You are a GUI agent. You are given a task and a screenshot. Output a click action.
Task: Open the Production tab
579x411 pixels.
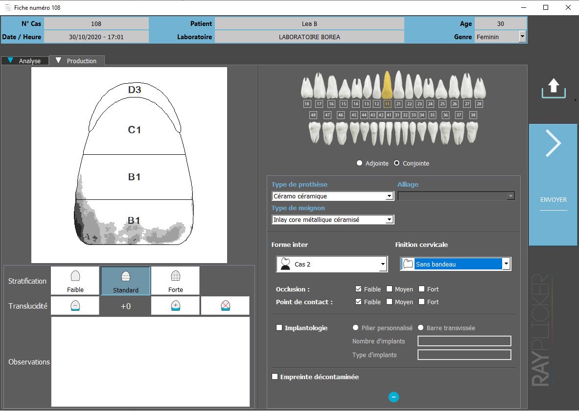(x=76, y=61)
